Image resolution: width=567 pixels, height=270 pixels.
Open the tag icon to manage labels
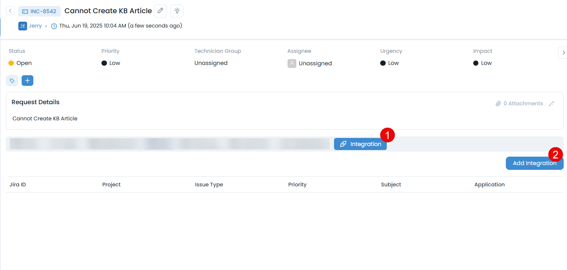pos(12,80)
